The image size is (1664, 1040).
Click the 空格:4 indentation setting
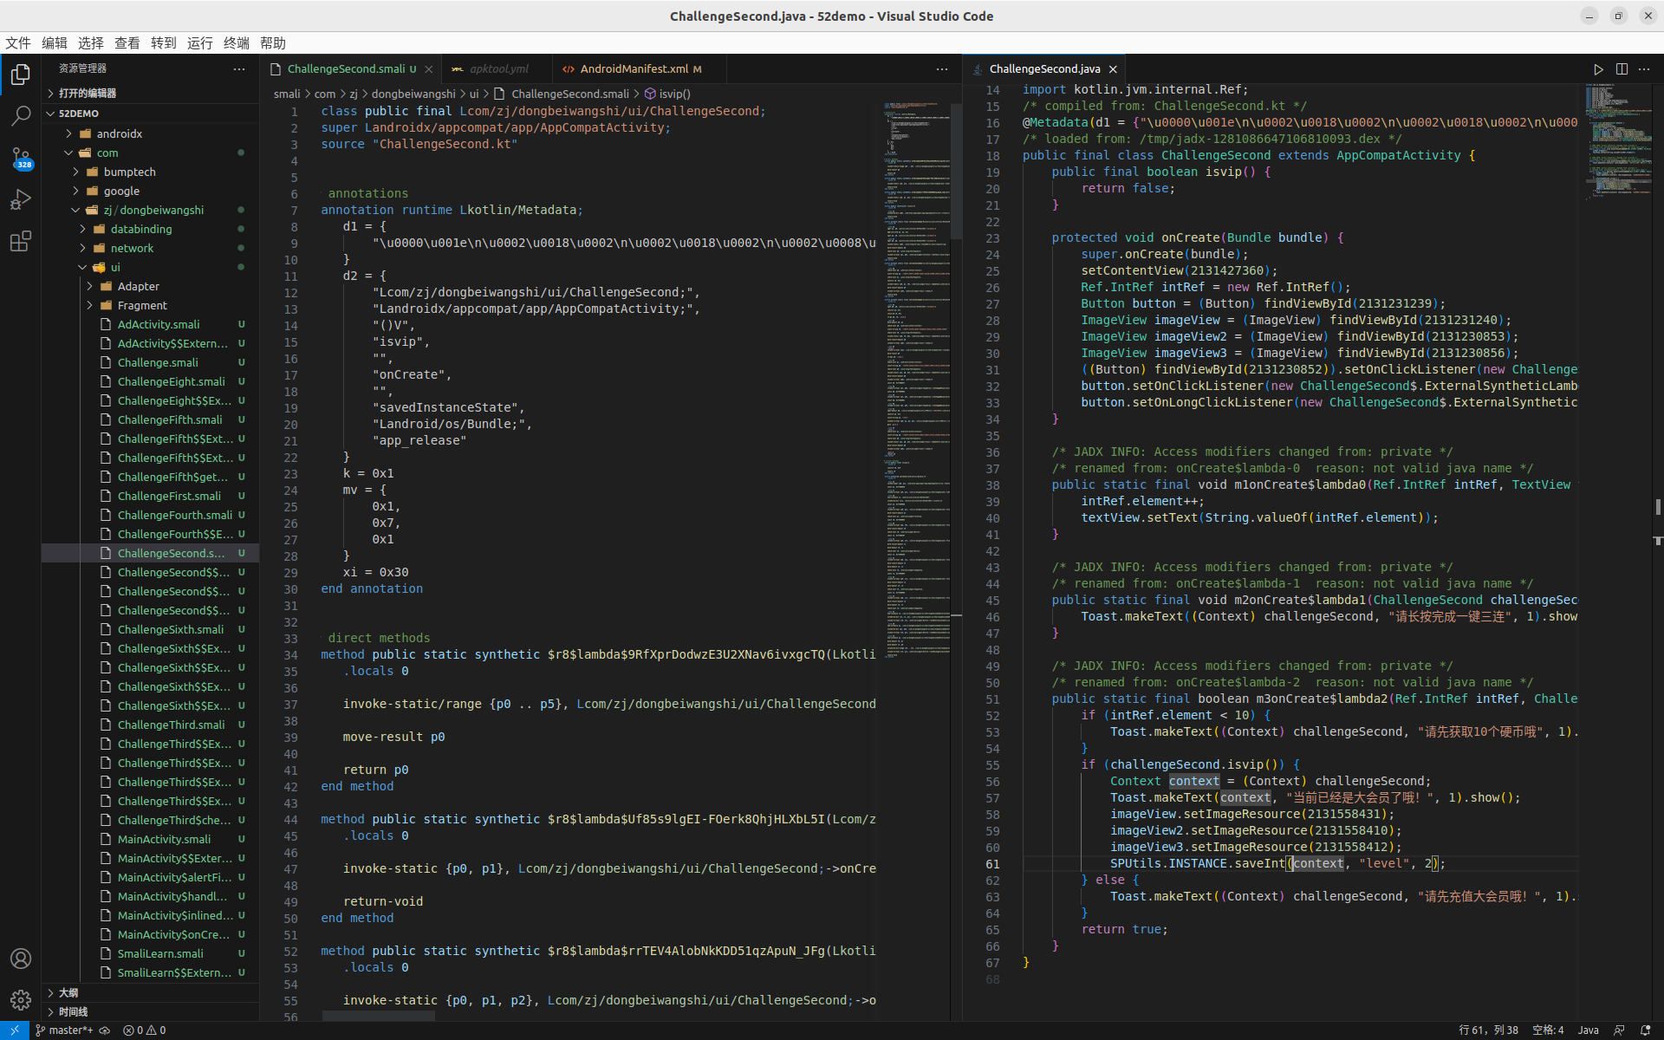click(1549, 1030)
